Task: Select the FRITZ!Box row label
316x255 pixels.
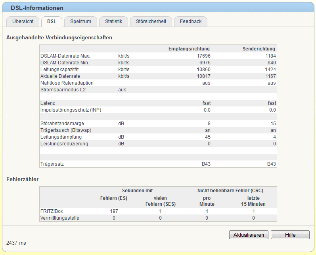Action: (x=52, y=211)
